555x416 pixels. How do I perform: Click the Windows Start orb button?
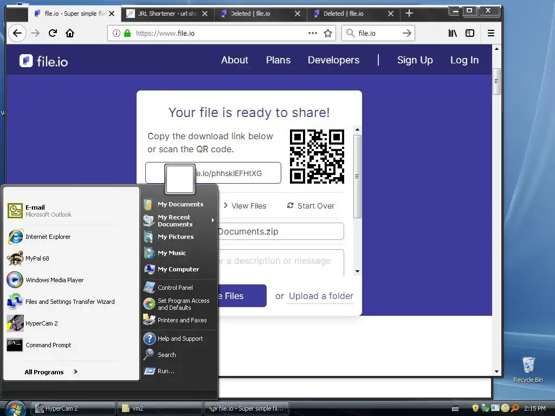pos(15,408)
